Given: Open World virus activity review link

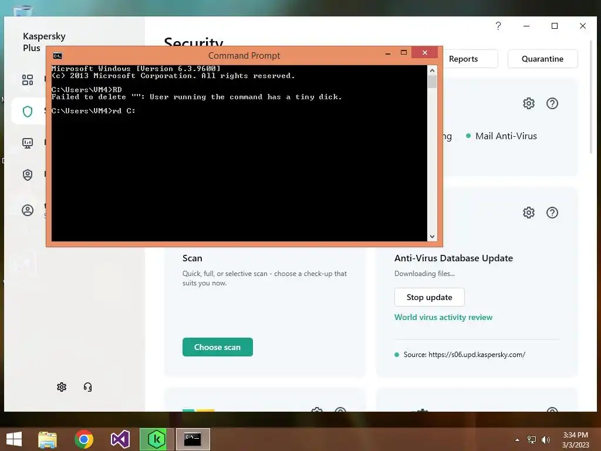Looking at the screenshot, I should pos(443,317).
